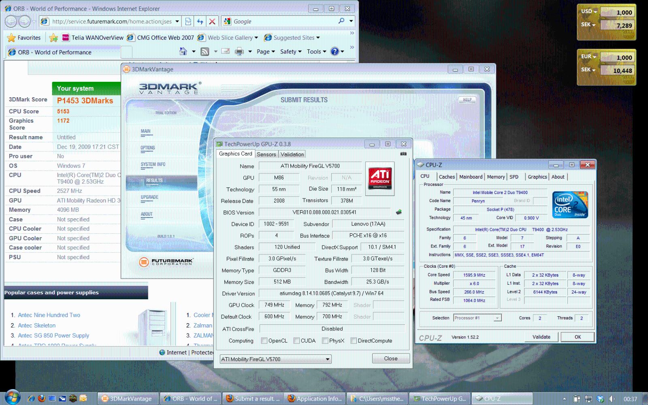Screen dimensions: 648x405
Task: Click the Futuremark logo in 3DMark Vantage
Action: (166, 262)
